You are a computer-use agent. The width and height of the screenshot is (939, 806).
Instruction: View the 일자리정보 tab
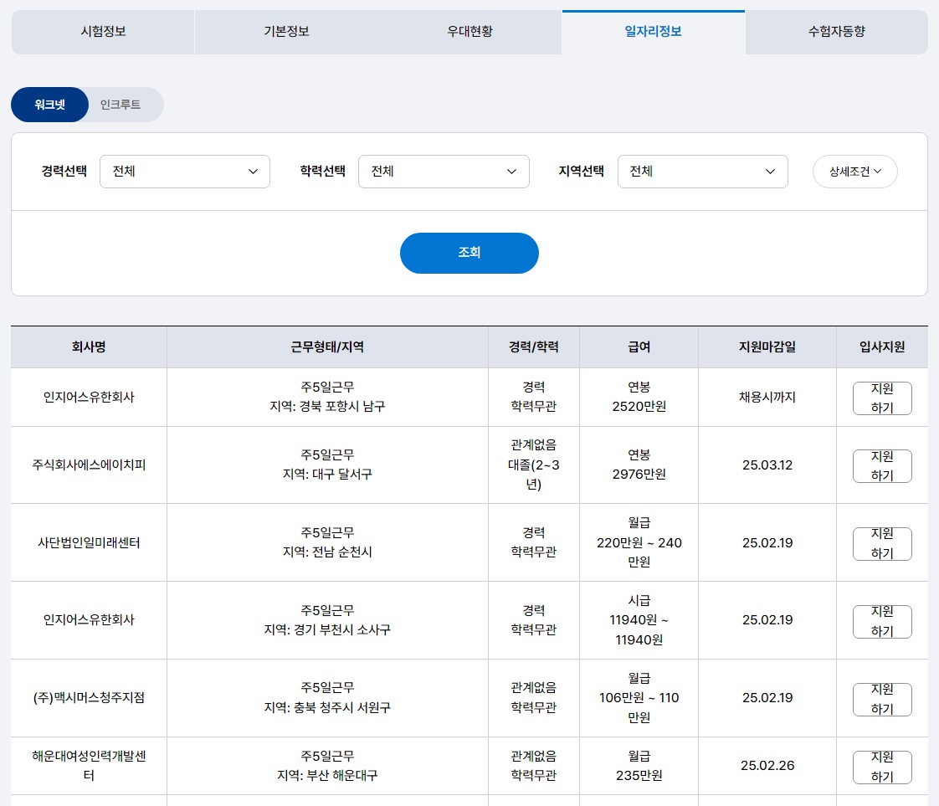click(x=653, y=32)
